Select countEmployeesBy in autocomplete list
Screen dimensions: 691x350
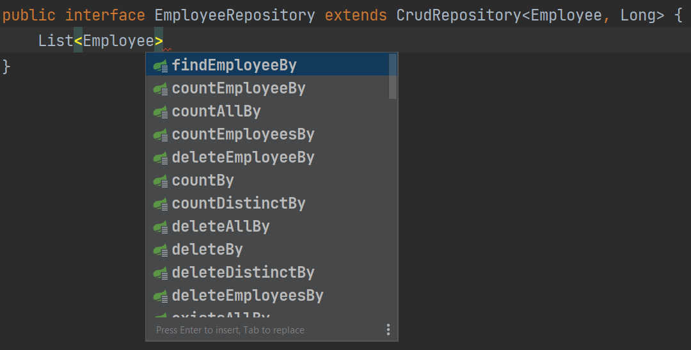[243, 134]
